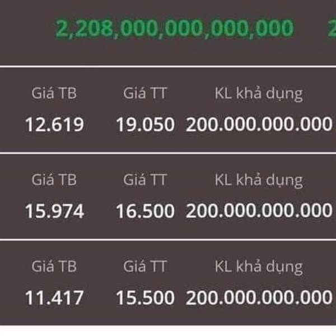This screenshot has width=336, height=336.
Task: Click the green 2,208,000,000,000,000 total value
Action: click(175, 29)
